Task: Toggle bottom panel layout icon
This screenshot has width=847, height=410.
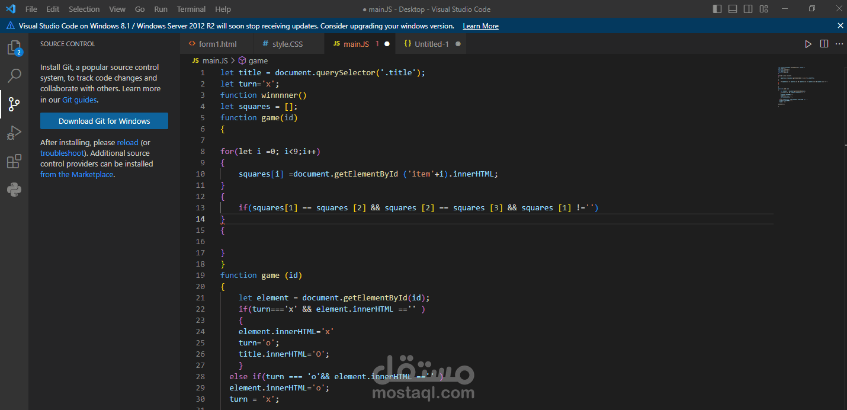Action: click(x=733, y=9)
